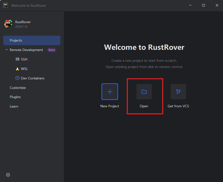Image resolution: width=223 pixels, height=182 pixels.
Task: Click the Get from VCS branch icon
Action: [178, 92]
